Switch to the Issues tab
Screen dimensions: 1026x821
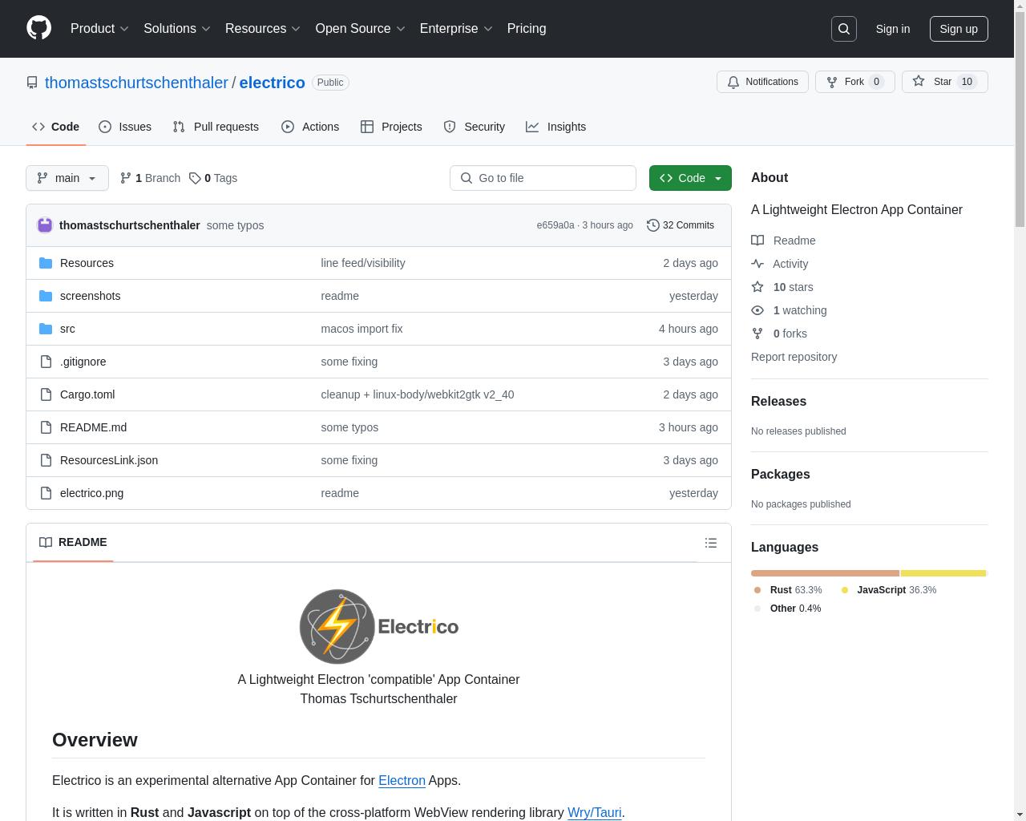tap(125, 127)
